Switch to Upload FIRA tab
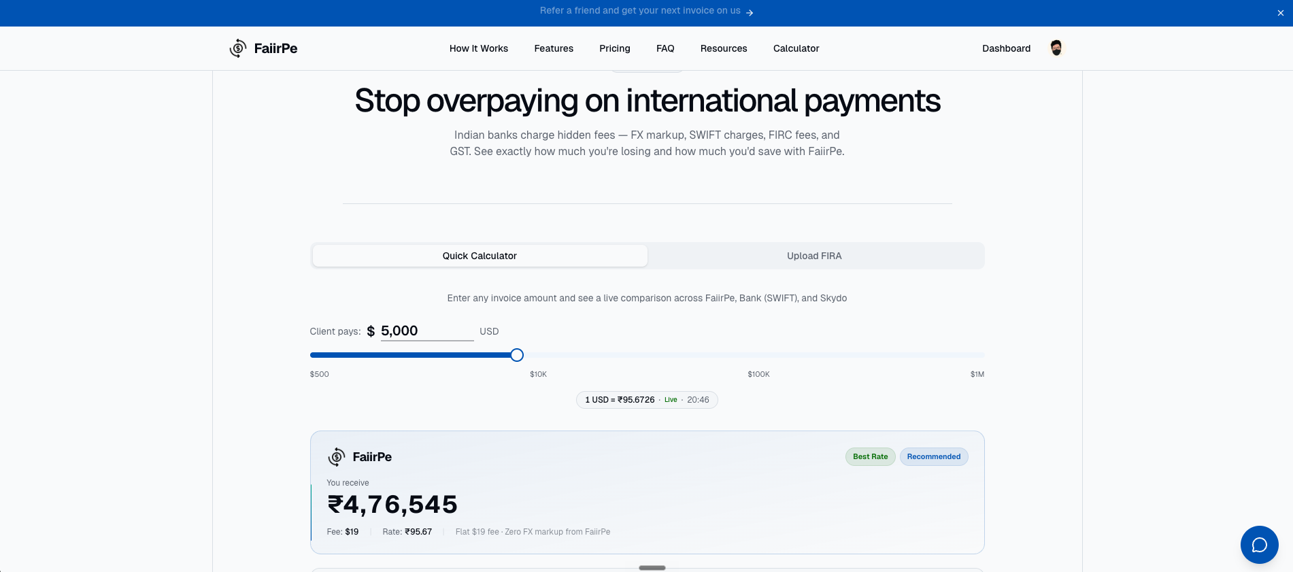The width and height of the screenshot is (1293, 572). 815,256
